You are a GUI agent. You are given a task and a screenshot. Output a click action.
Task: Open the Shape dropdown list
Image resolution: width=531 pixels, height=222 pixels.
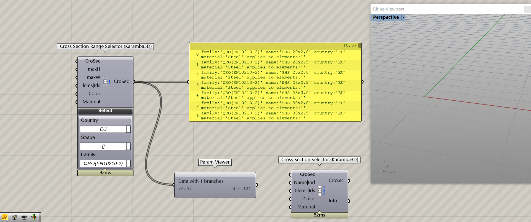coord(128,146)
